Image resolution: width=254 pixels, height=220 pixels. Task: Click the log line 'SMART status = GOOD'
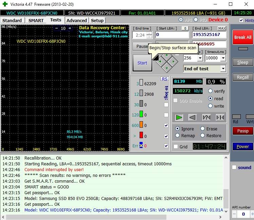point(47,187)
